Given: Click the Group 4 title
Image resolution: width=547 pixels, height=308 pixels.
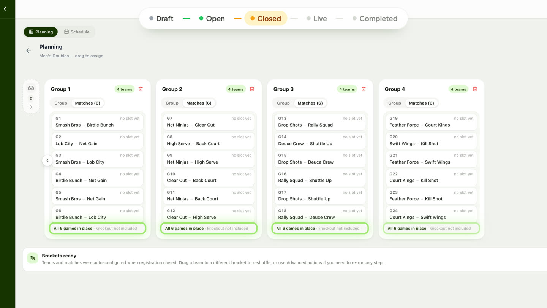Looking at the screenshot, I should point(395,89).
